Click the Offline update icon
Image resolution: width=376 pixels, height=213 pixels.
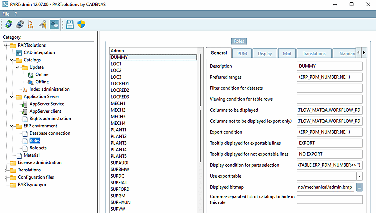[x=31, y=82]
